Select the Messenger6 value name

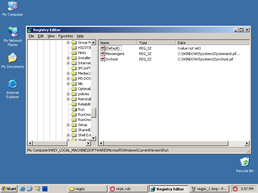click(x=115, y=54)
